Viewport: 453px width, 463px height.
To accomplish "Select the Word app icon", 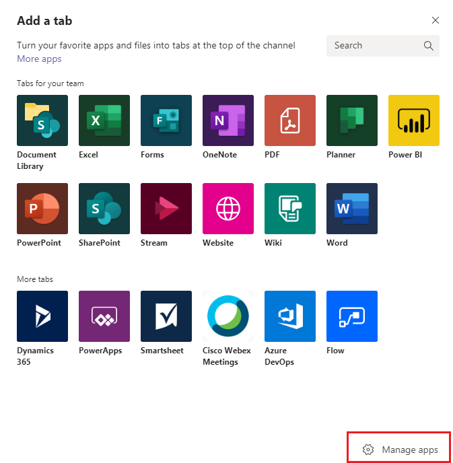I will pyautogui.click(x=352, y=209).
